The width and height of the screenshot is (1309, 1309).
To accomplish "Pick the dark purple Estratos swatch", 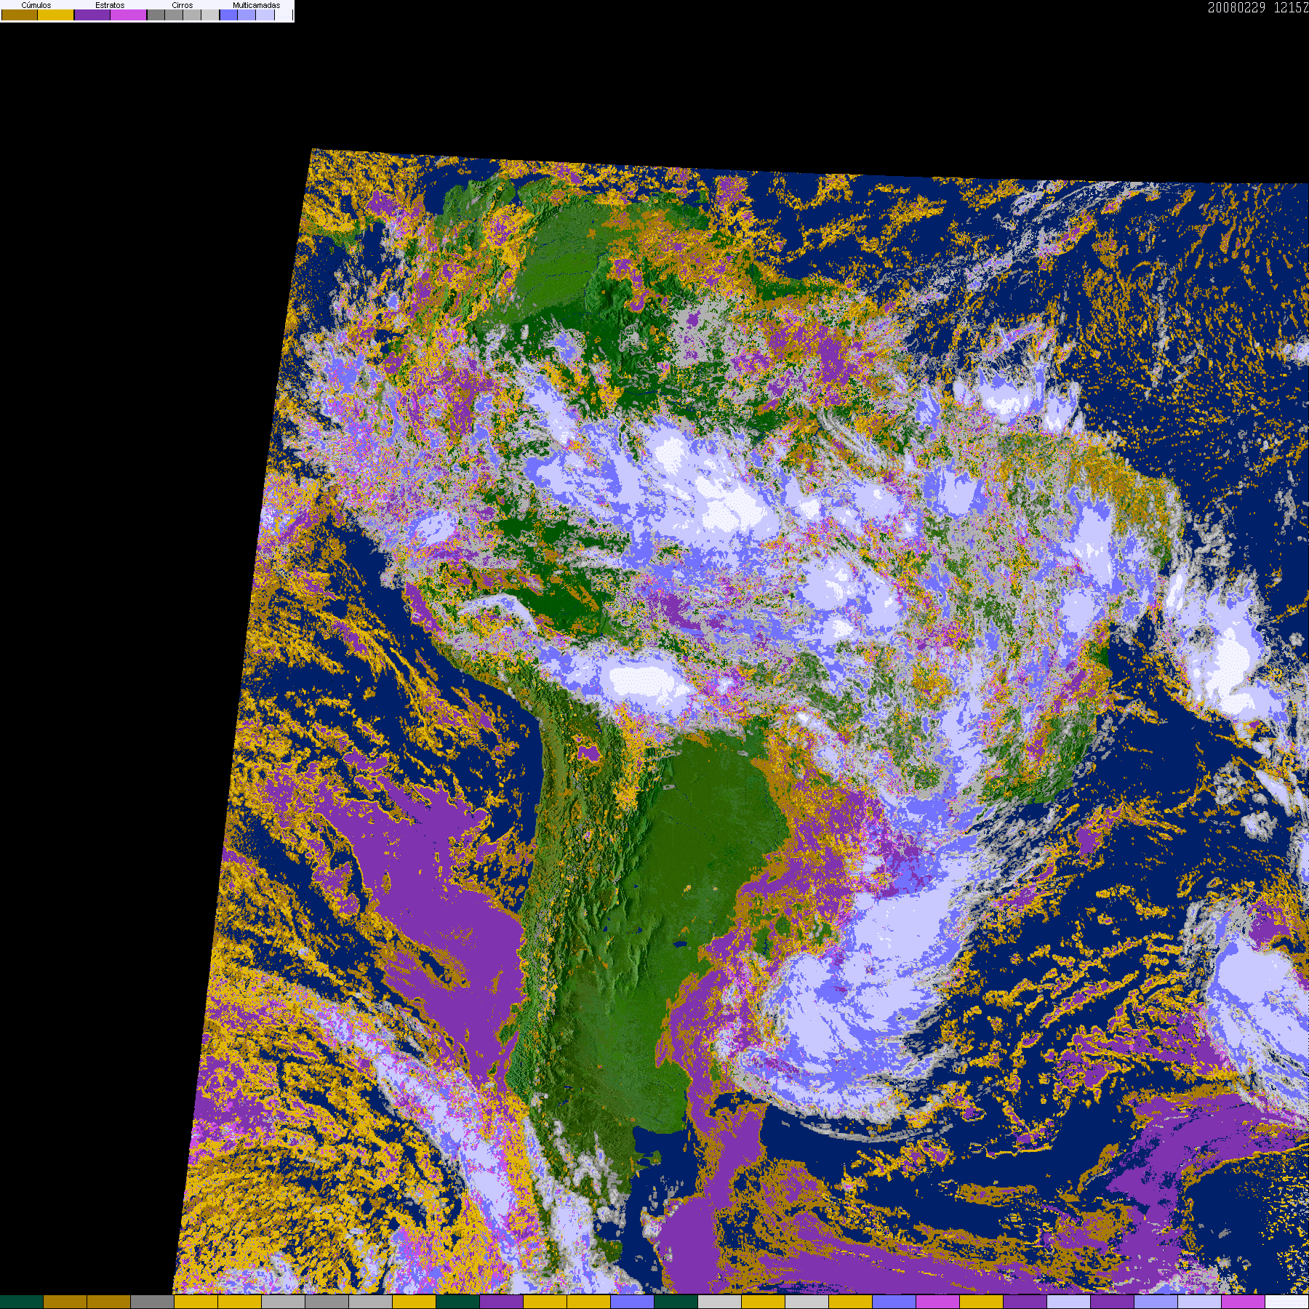I will tap(92, 15).
